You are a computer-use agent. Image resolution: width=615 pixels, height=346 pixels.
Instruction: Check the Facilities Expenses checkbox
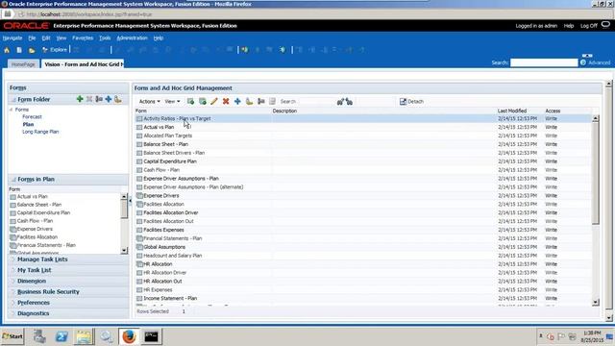(139, 230)
